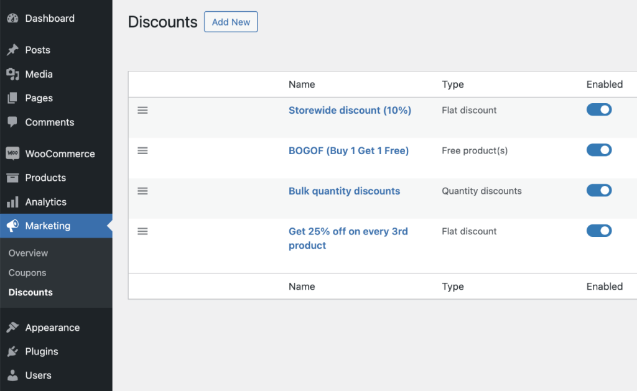Viewport: 637px width, 391px height.
Task: Turn off the BOGOF discount toggle
Action: (x=598, y=150)
